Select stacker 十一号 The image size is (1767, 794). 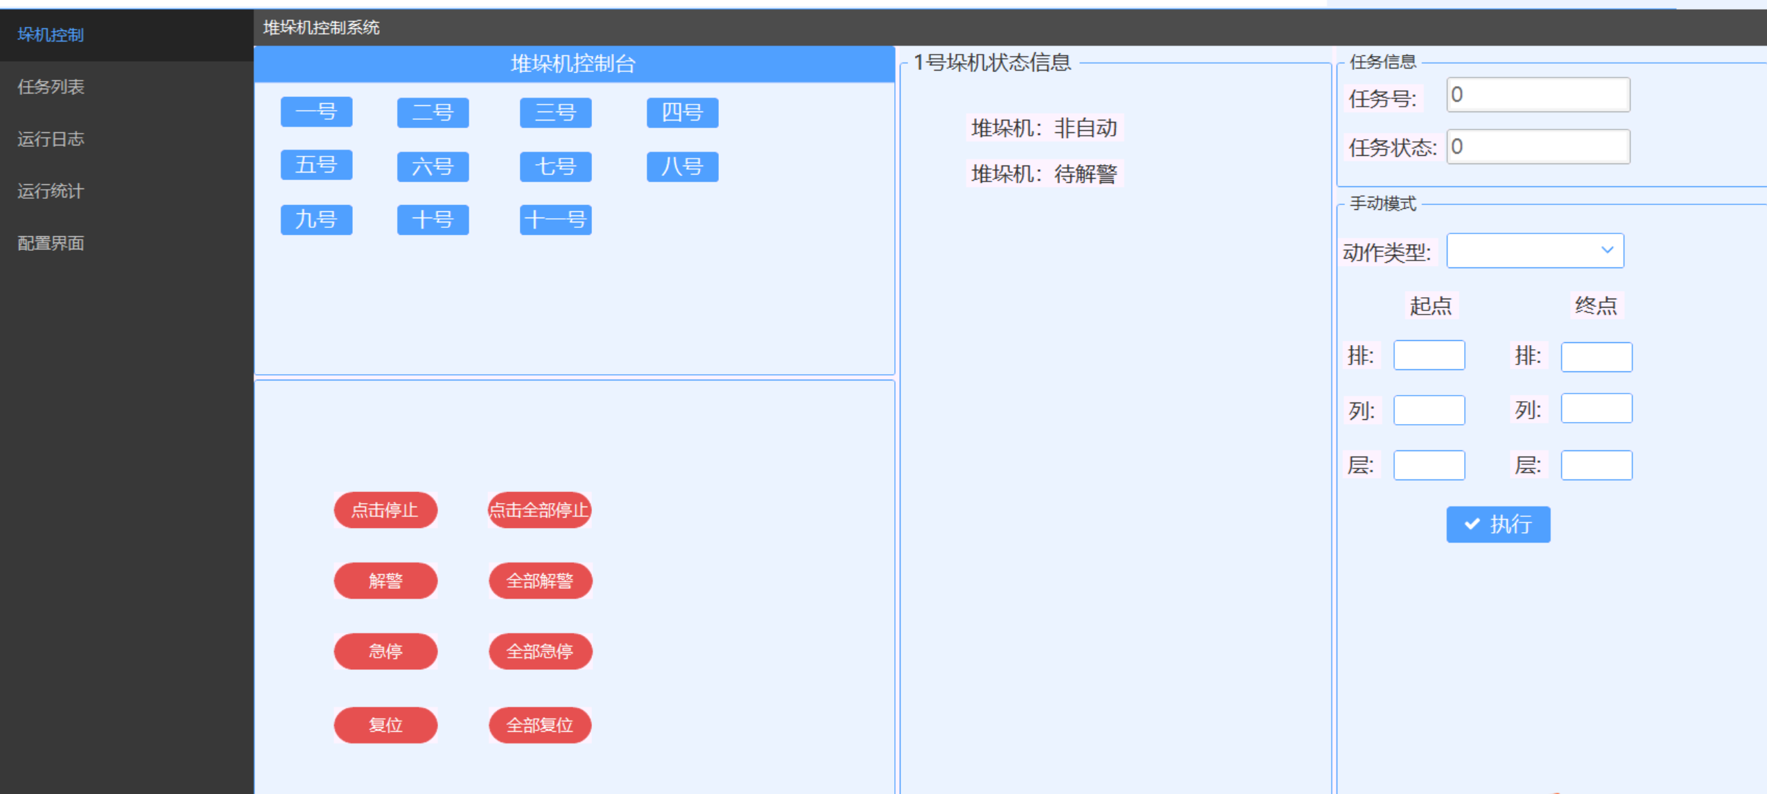[556, 220]
